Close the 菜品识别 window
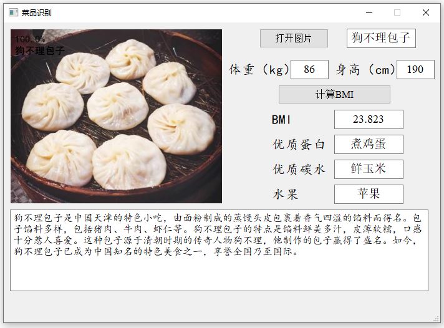The height and width of the screenshot is (328, 444). [425, 12]
